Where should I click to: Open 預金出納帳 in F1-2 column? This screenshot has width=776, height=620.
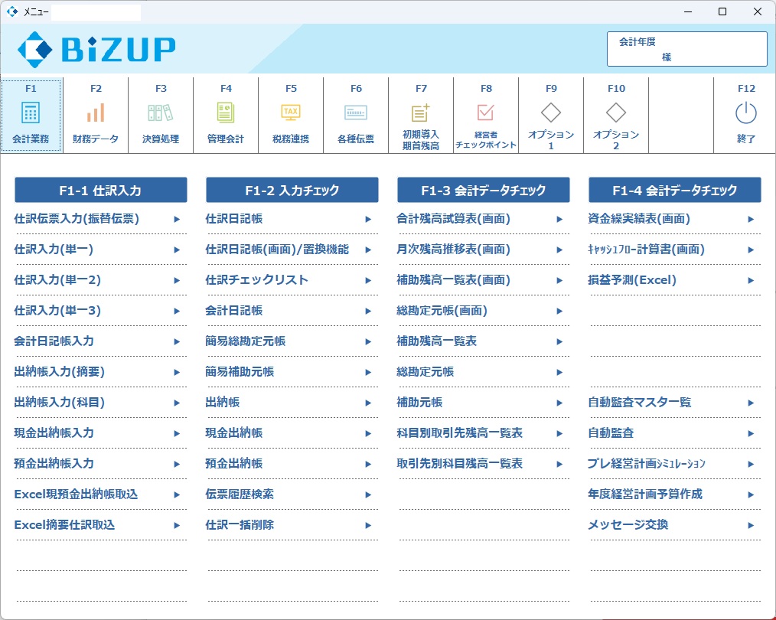point(234,464)
